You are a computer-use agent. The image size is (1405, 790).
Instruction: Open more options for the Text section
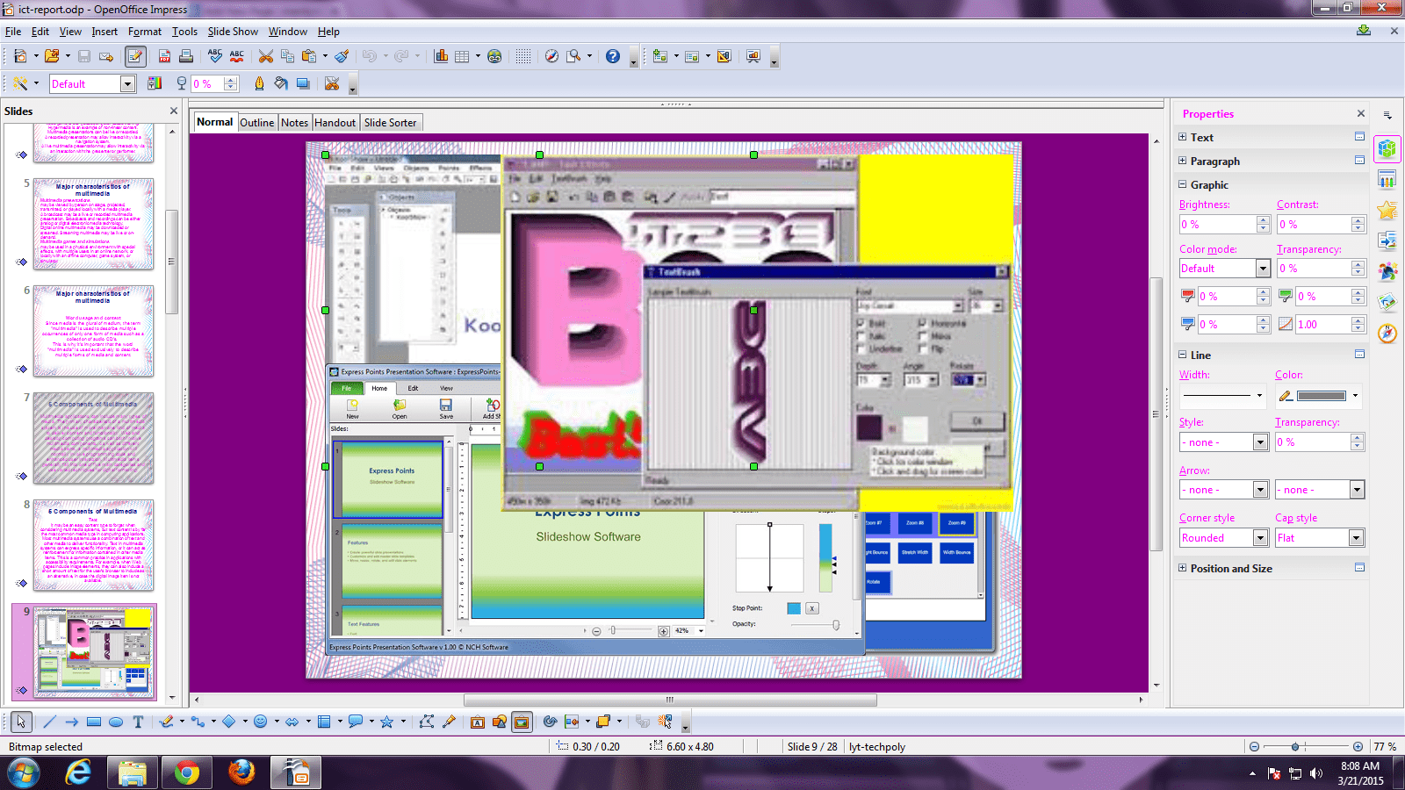click(x=1359, y=137)
